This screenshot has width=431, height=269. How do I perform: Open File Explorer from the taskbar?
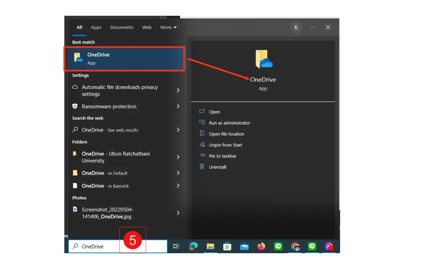[210, 246]
